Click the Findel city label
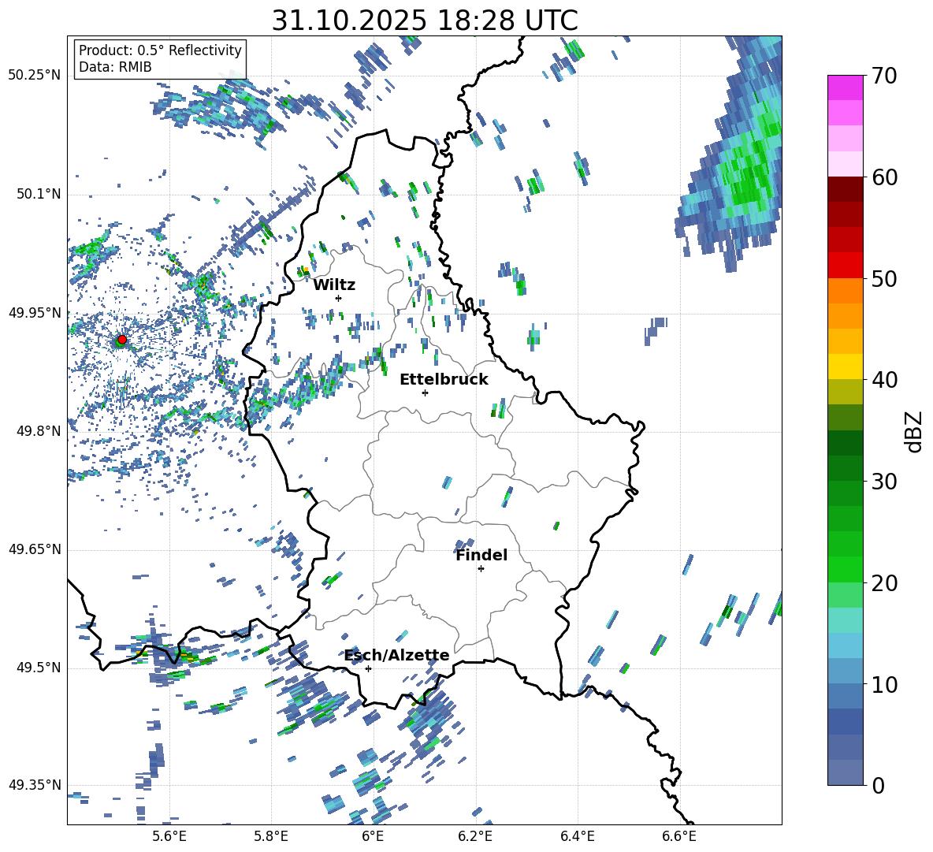 pos(481,555)
